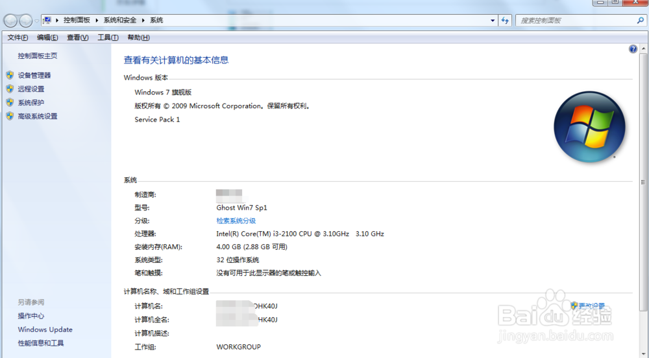
Task: Open the 工具(T) menu
Action: point(108,38)
